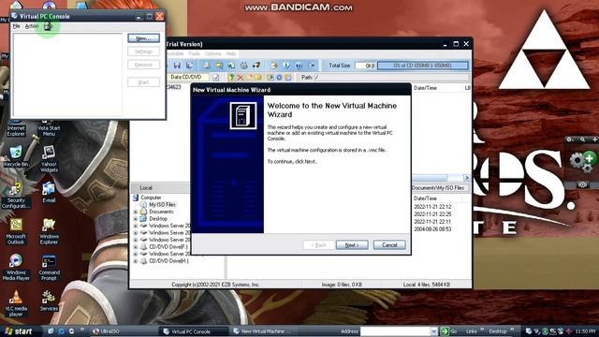Select the Services desktop icon
Viewport: 599px width, 337px height.
coord(49,300)
